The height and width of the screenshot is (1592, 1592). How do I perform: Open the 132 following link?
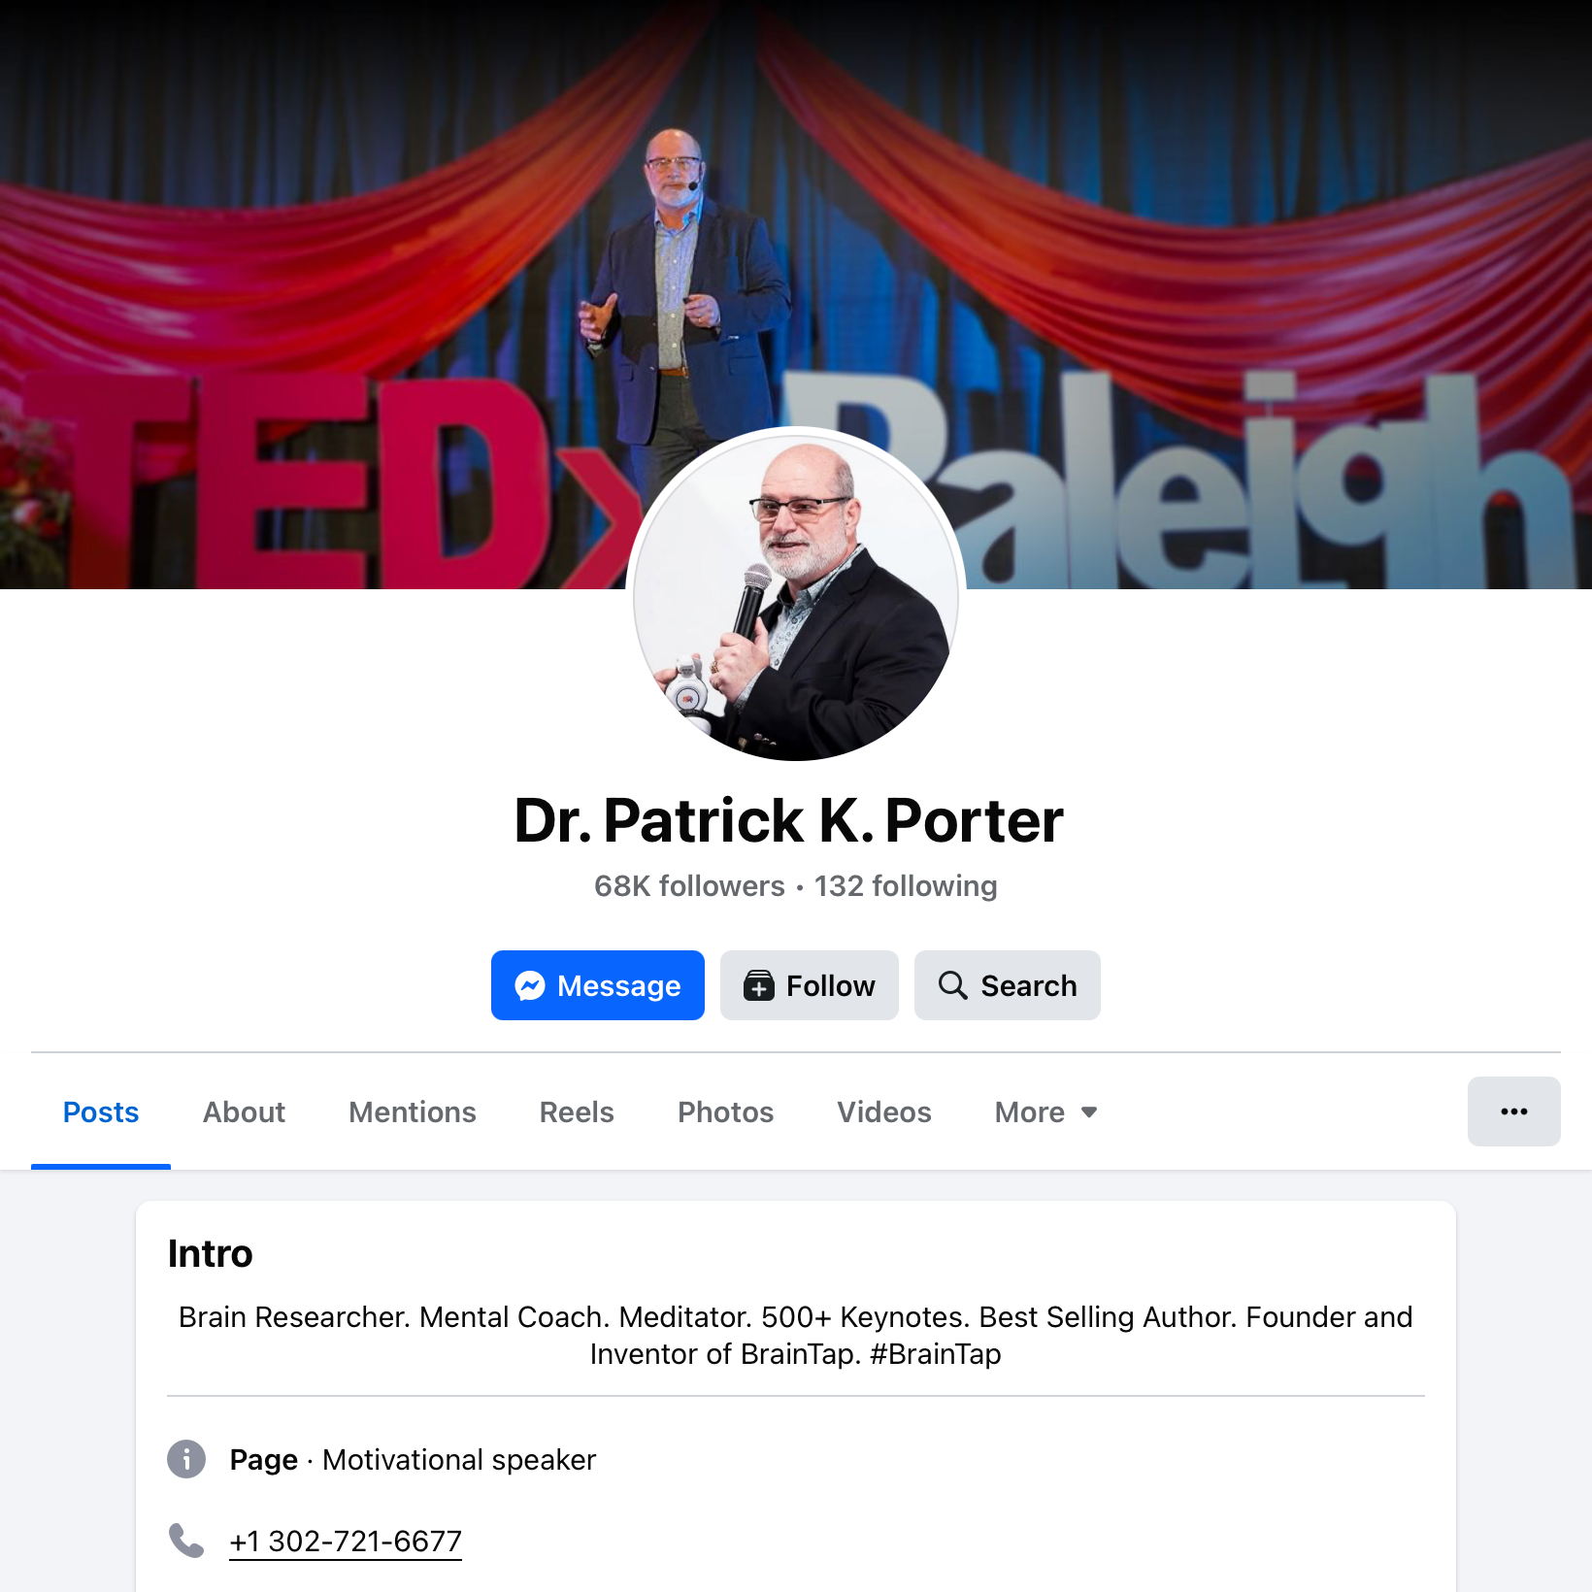point(906,886)
